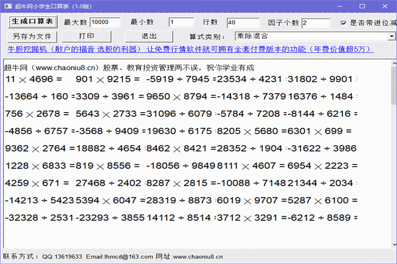
Task: Click the expression 3712 × 3291 =
Action: click(252, 218)
